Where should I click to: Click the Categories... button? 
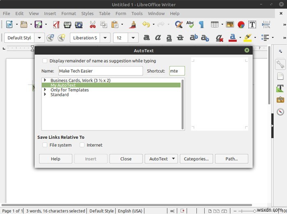[196, 159]
